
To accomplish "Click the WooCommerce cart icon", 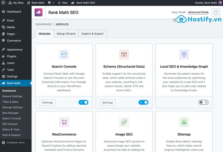I will tap(64, 122).
